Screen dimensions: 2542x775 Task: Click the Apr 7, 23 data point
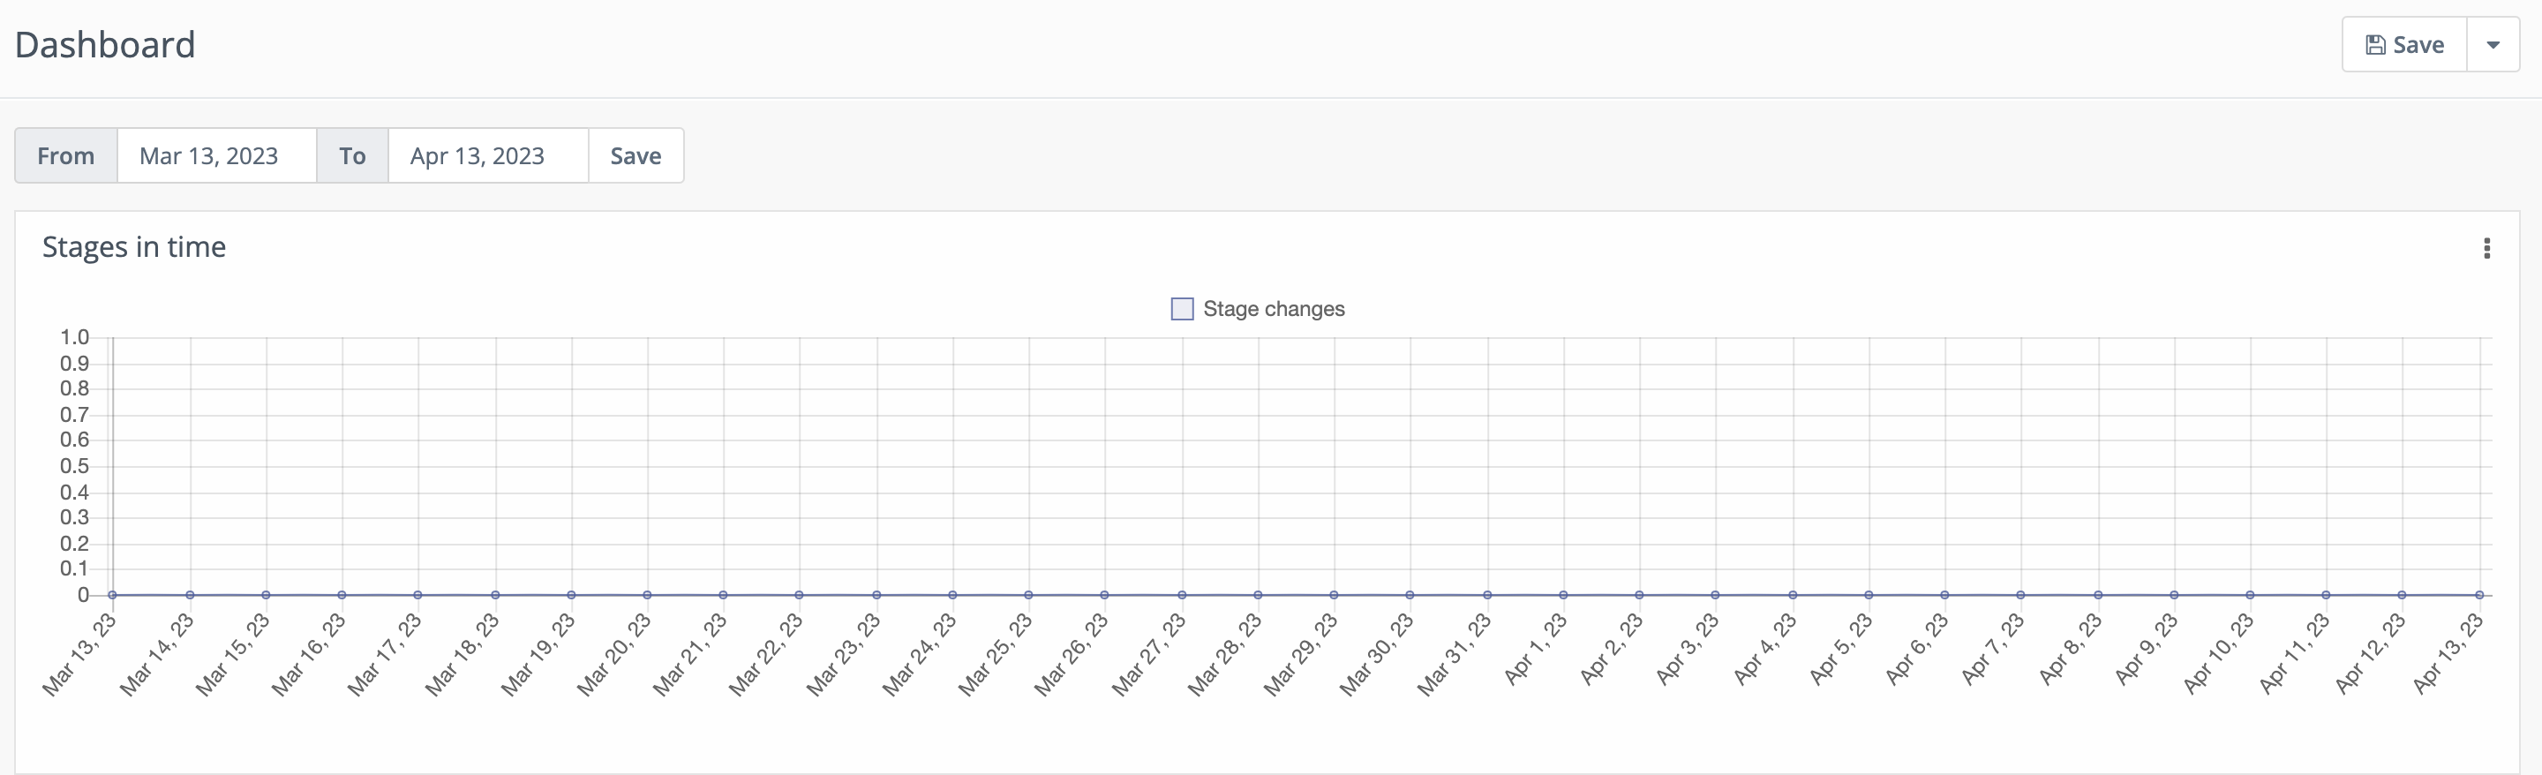2021,594
